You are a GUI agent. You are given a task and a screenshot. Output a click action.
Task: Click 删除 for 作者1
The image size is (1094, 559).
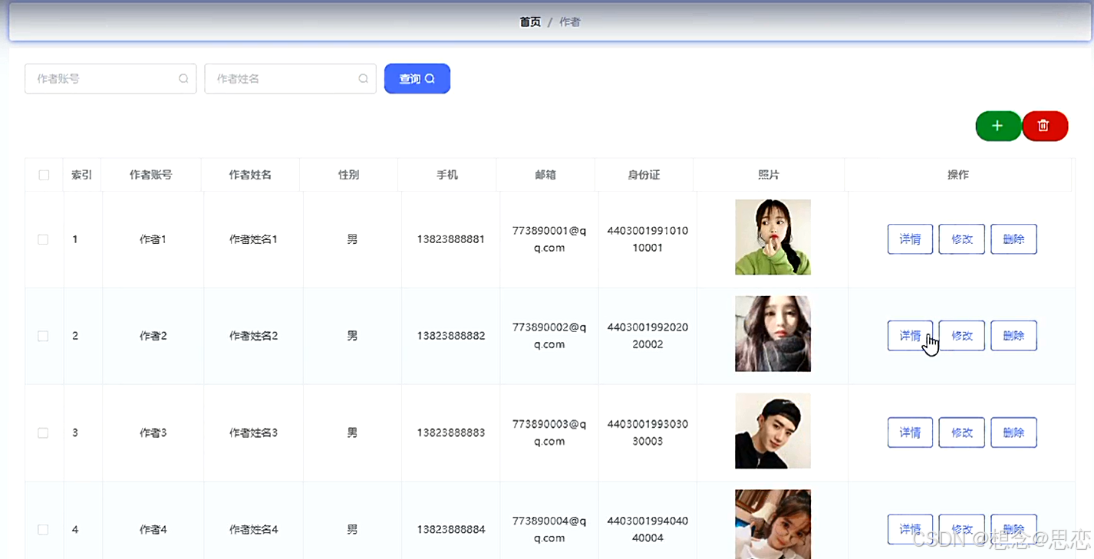point(1013,239)
